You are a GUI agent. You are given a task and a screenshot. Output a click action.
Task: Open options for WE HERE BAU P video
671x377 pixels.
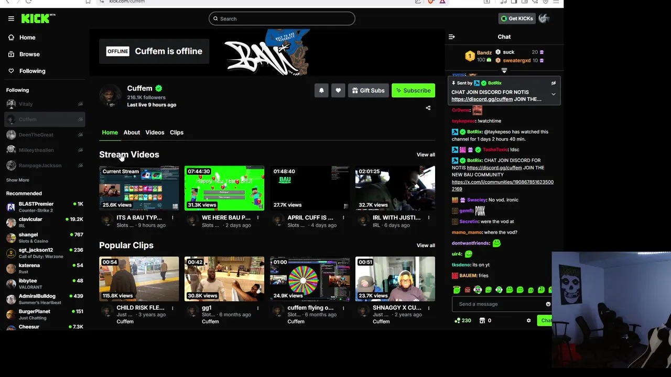(258, 218)
